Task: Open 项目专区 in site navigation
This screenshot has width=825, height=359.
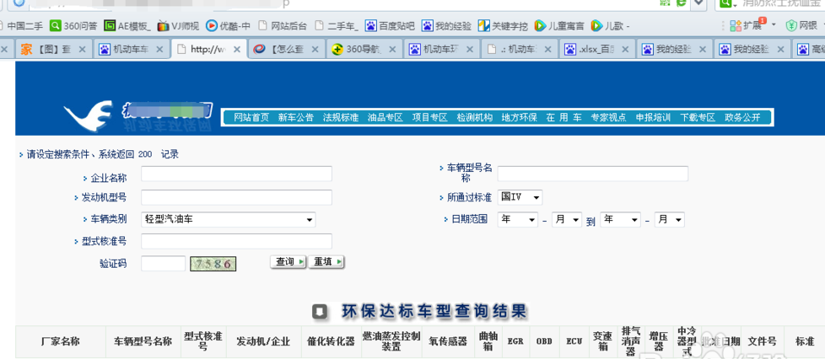Action: (x=430, y=118)
